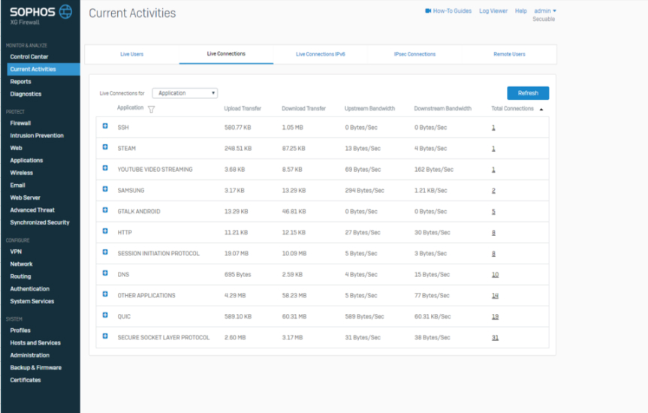Viewport: 648px width, 413px height.
Task: Open the Live Connections for dropdown
Action: (x=185, y=93)
